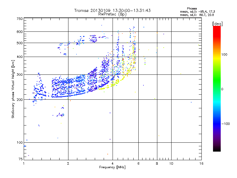This screenshot has height=178, width=237.
Task: Click the y-axis tick label '75'
Action: click(21, 159)
